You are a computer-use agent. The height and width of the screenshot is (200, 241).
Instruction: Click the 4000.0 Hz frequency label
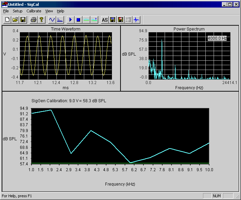tap(217, 38)
